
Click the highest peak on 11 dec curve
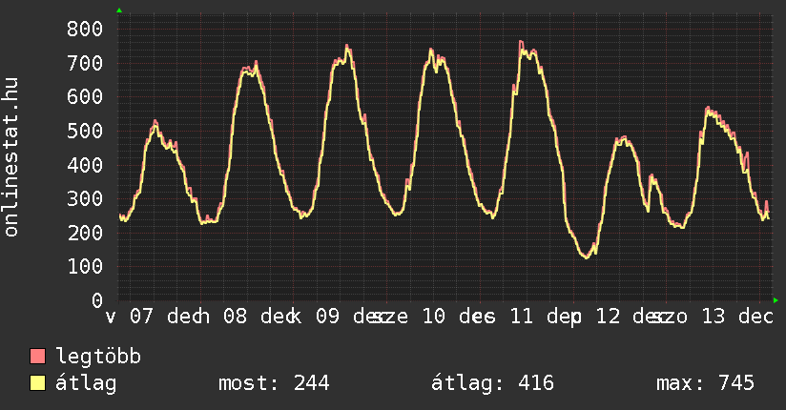[521, 42]
